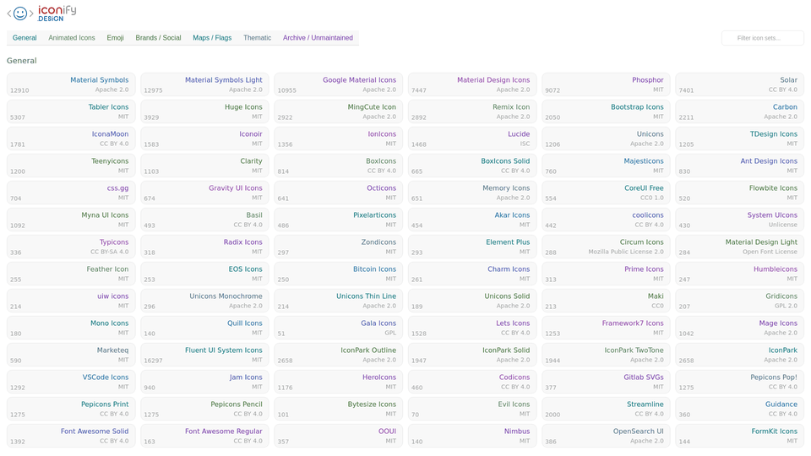Select Unicons Thin Line set
Screen dimensions: 811x456
(x=338, y=301)
